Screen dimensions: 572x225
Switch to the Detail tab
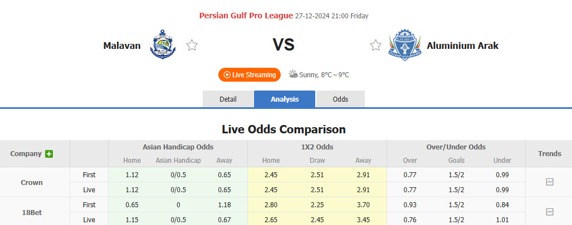228,99
